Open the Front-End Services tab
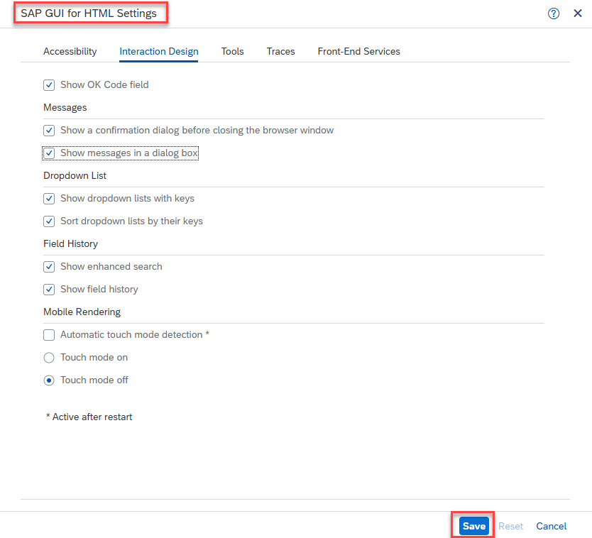Screen dimensions: 592x538 click(x=358, y=51)
